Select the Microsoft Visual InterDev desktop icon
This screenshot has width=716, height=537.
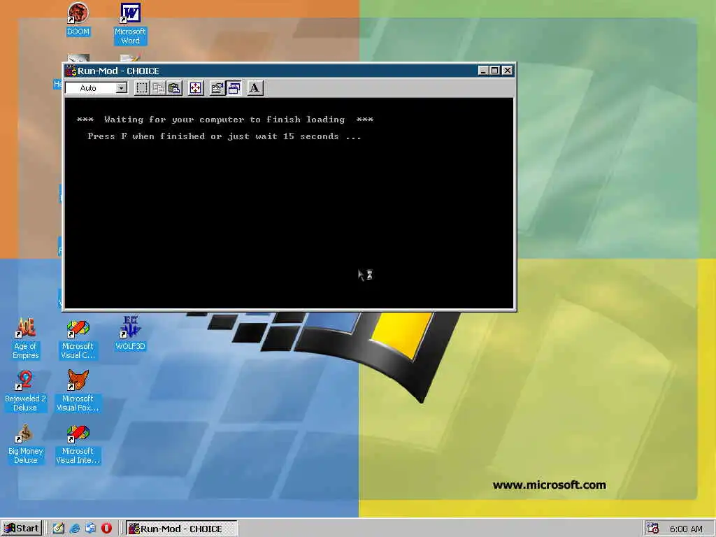pyautogui.click(x=78, y=444)
